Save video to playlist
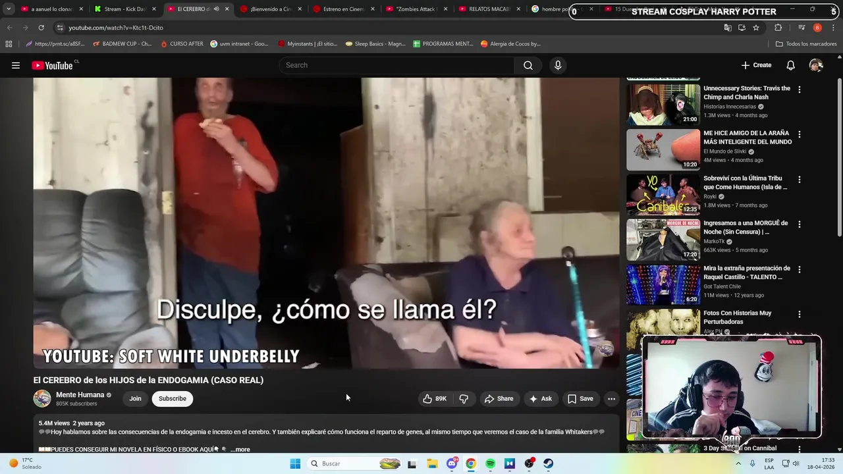 [580, 398]
